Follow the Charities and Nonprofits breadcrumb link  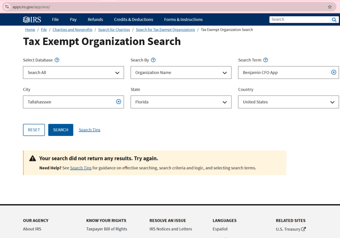pos(72,30)
